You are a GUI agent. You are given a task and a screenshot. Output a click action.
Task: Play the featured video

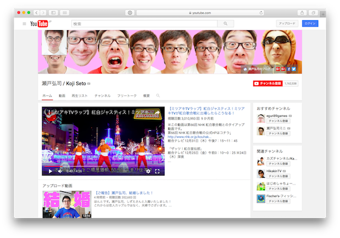coord(50,171)
